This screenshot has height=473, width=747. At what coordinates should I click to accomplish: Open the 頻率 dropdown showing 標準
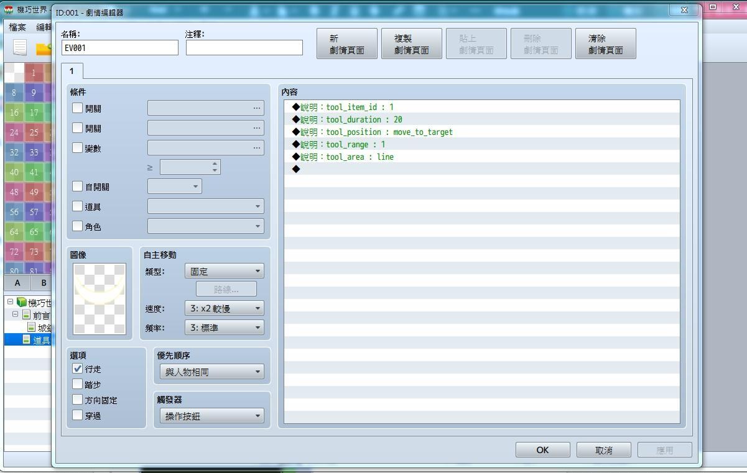(225, 328)
